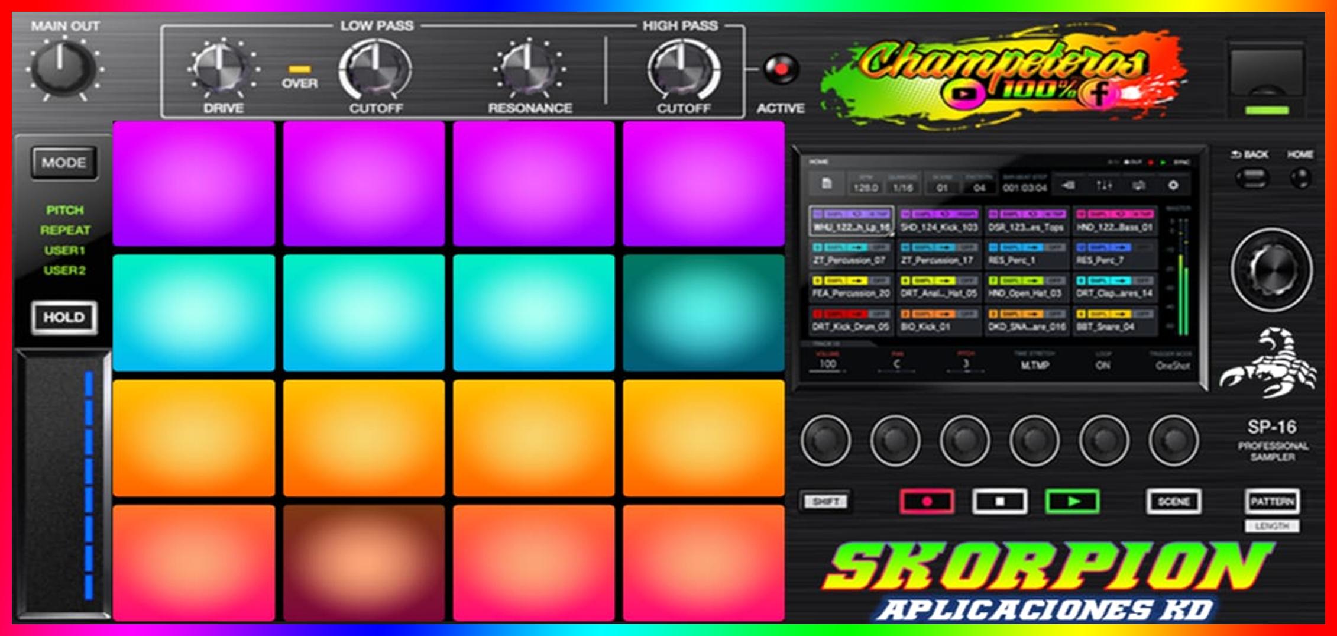The height and width of the screenshot is (636, 1337).
Task: Select track HND_122..Bass_01
Action: (1115, 221)
